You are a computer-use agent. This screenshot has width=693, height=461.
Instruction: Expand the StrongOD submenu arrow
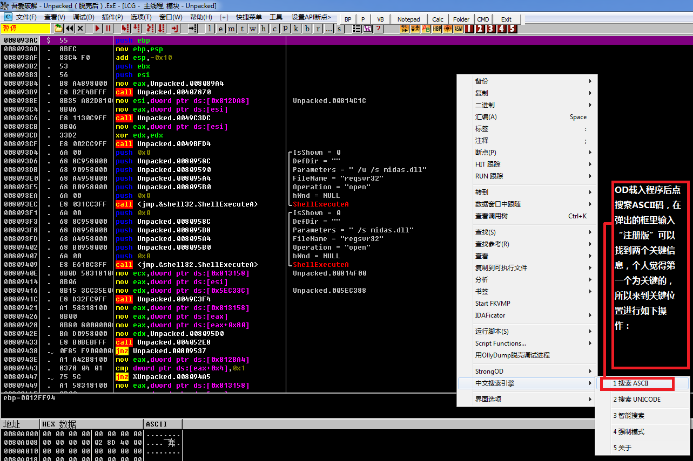pos(590,371)
